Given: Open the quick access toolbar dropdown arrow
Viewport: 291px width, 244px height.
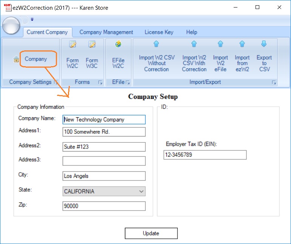Looking at the screenshot, I should tap(32, 20).
